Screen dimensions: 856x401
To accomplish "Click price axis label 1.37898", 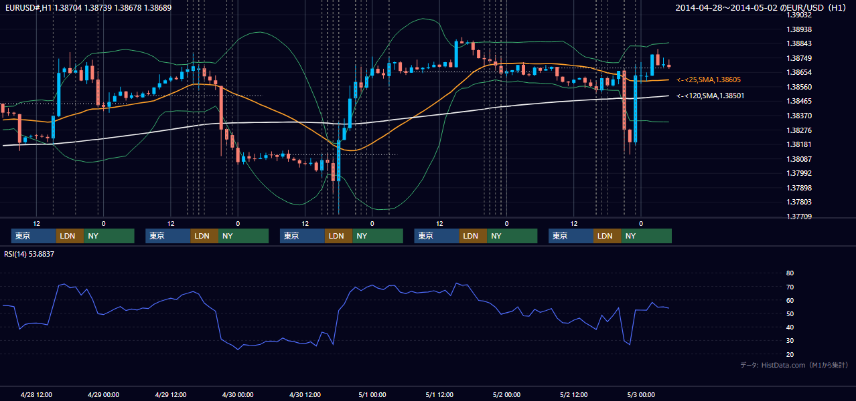I will [x=798, y=188].
